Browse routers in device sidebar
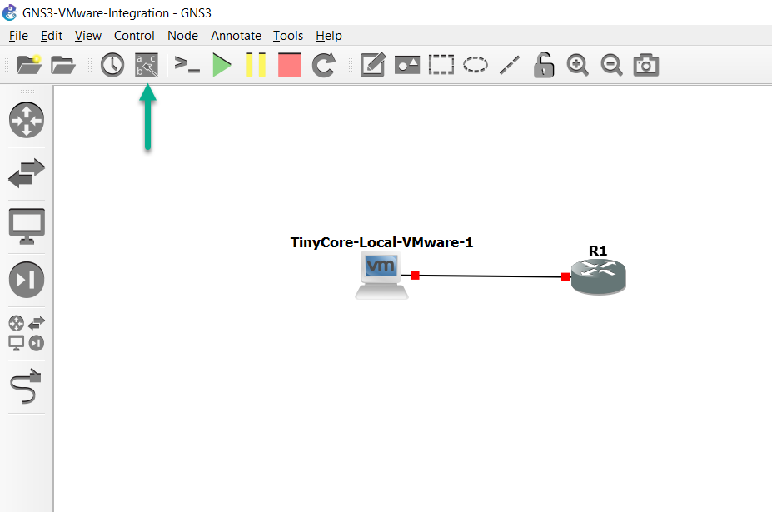Screen dimensions: 772x512 click(x=27, y=120)
